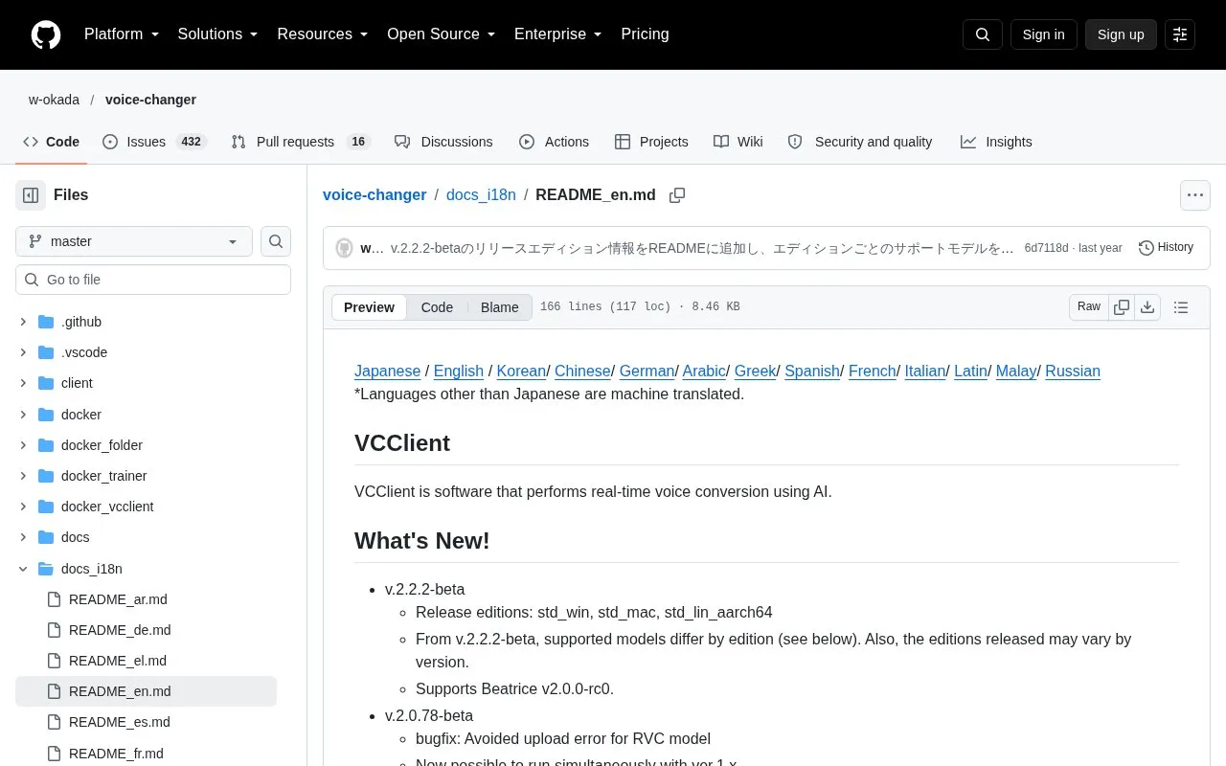Click commit hash 6d7118d
Viewport: 1226px width, 766px height.
1046,248
